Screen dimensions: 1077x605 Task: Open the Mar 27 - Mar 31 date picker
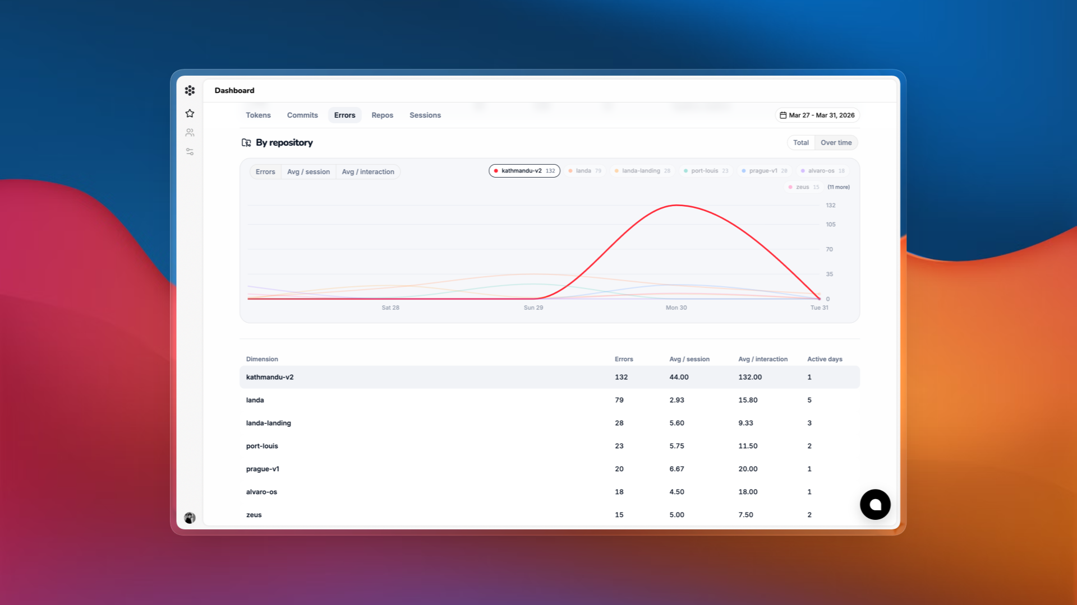817,115
